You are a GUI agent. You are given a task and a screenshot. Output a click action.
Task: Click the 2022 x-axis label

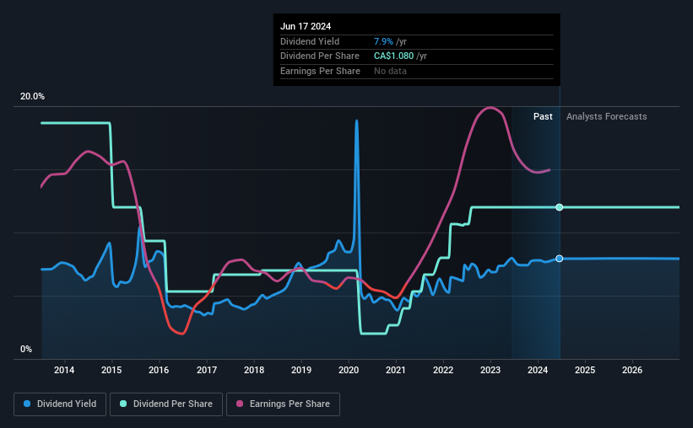(443, 370)
